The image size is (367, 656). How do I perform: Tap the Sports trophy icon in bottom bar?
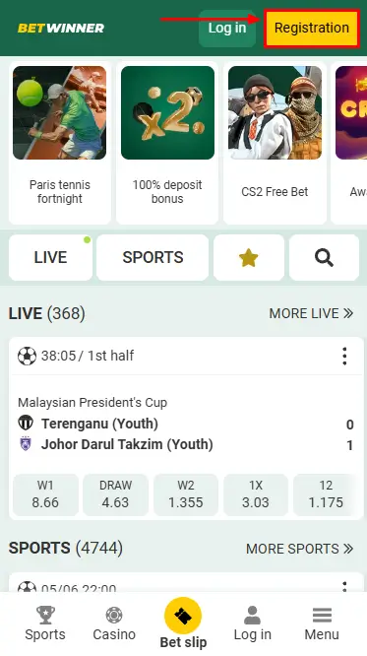coord(45,615)
